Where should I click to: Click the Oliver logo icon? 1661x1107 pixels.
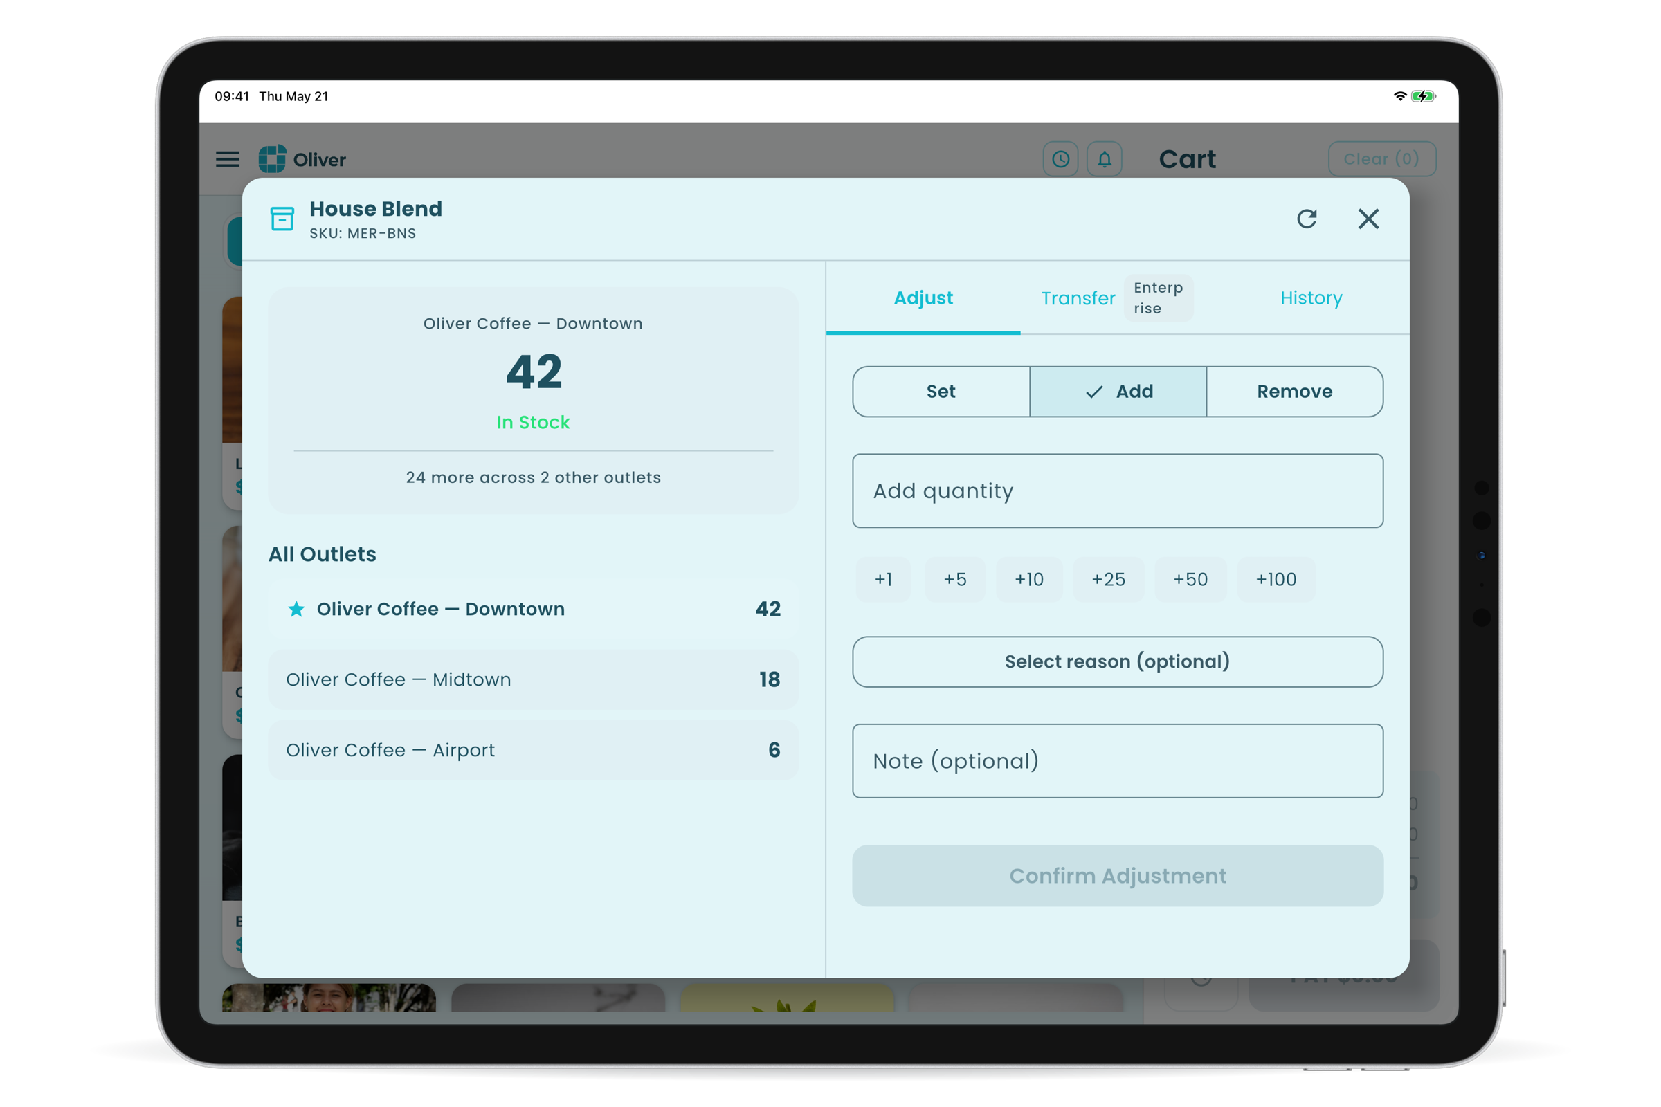point(272,159)
